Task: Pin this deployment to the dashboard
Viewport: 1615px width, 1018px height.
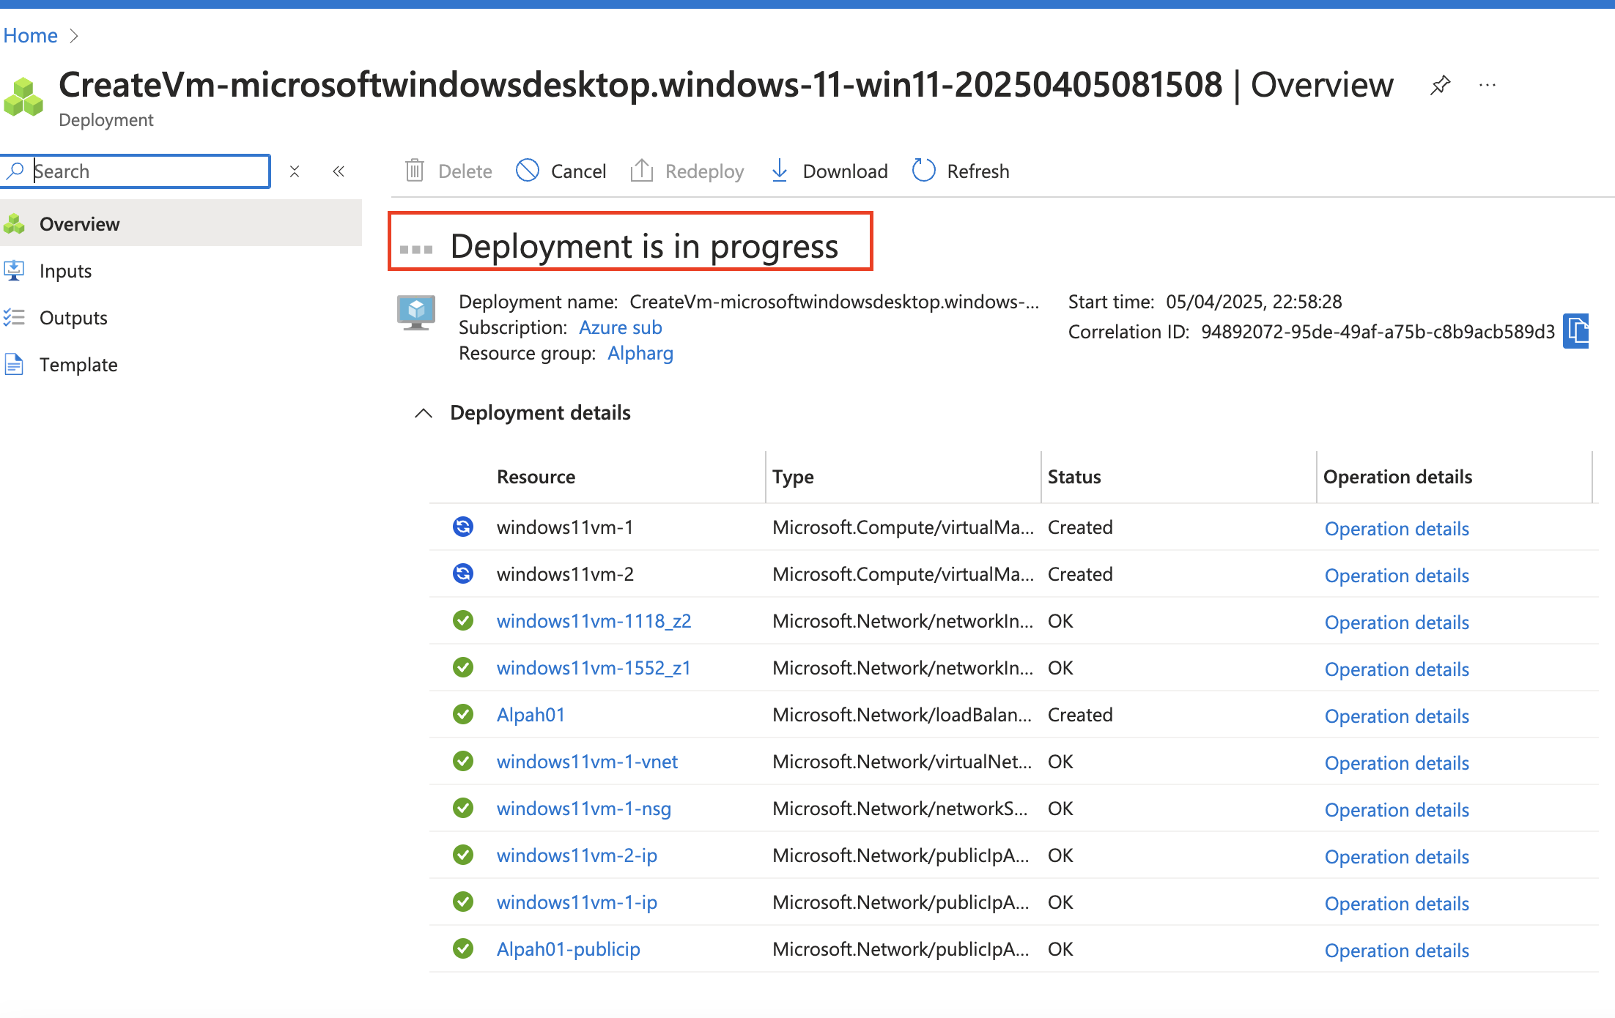Action: click(x=1440, y=85)
